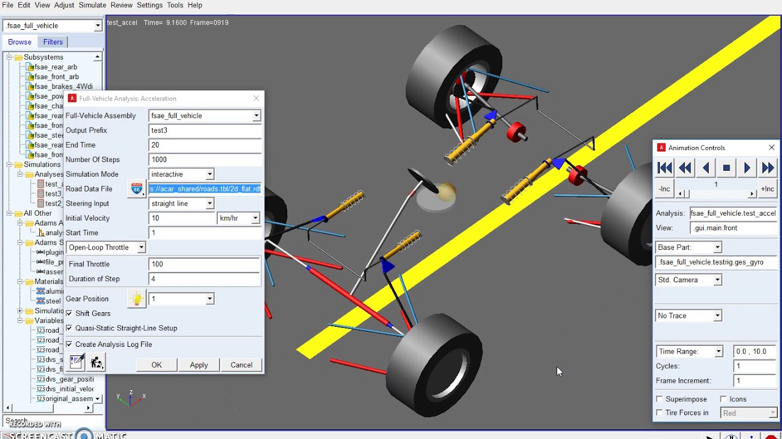Open the Time Range dropdown

coord(718,352)
